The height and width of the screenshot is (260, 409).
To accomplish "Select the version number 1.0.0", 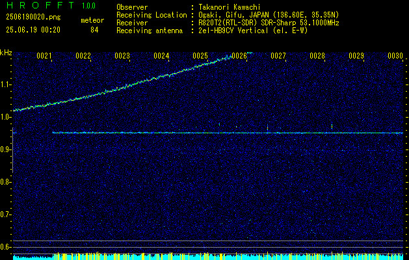I will (x=88, y=5).
